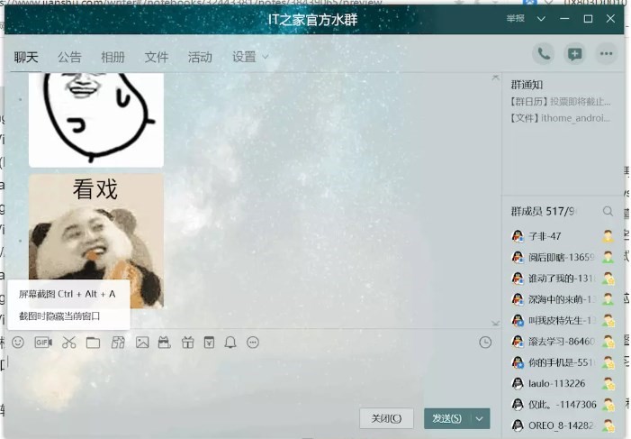Image resolution: width=631 pixels, height=439 pixels.
Task: Open the emoji picker in the chat toolbar
Action: point(18,343)
